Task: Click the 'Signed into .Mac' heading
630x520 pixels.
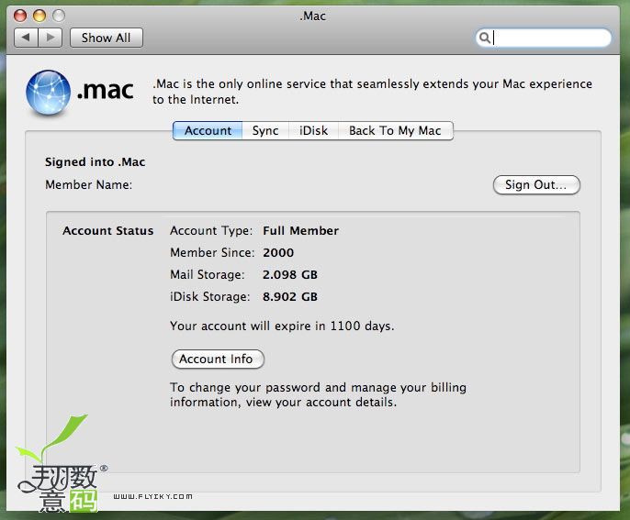Action: (95, 162)
